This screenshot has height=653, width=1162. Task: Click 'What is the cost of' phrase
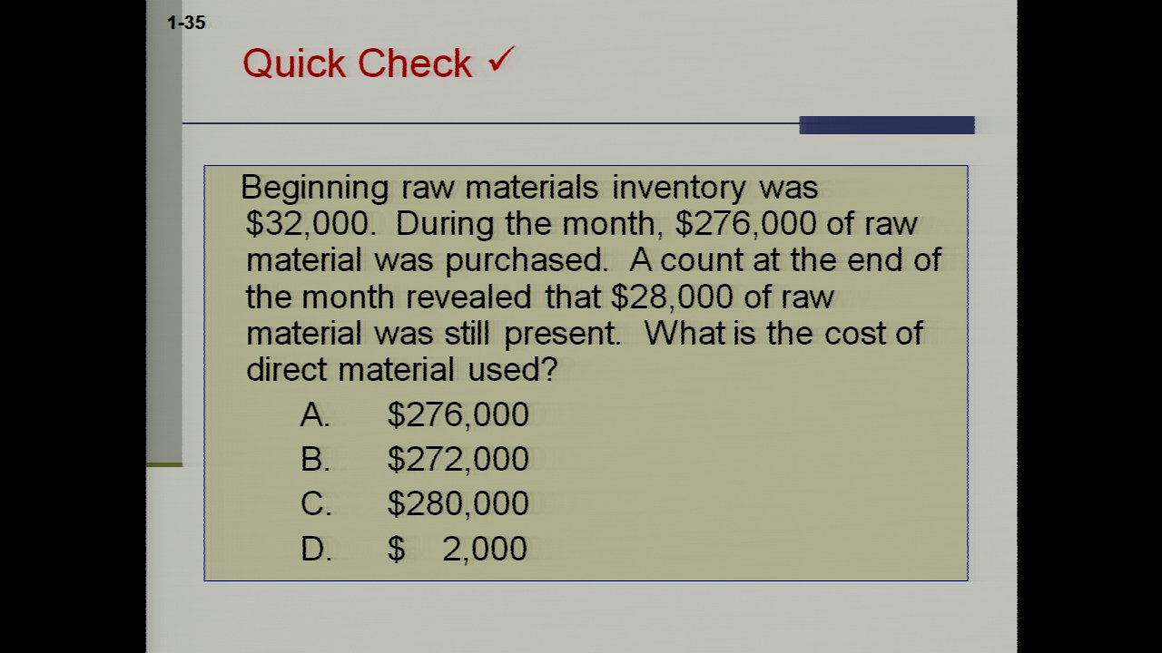click(x=783, y=333)
